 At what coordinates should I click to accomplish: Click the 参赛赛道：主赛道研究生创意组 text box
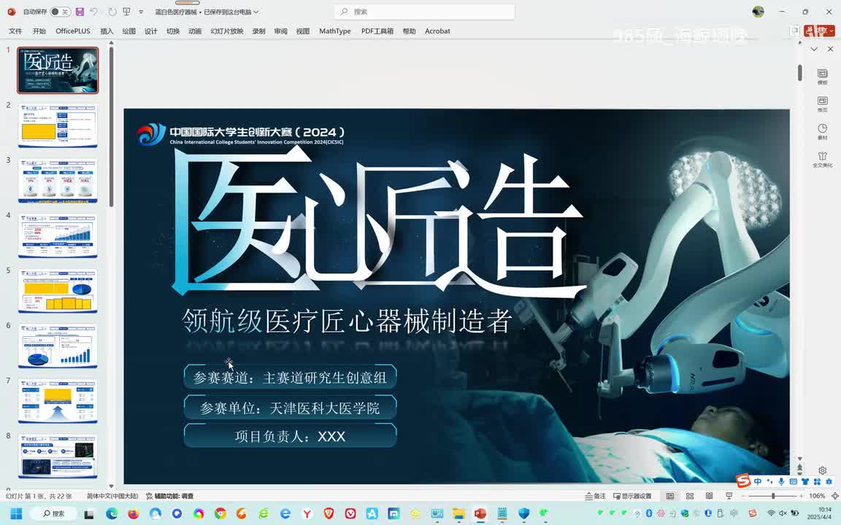pos(290,377)
